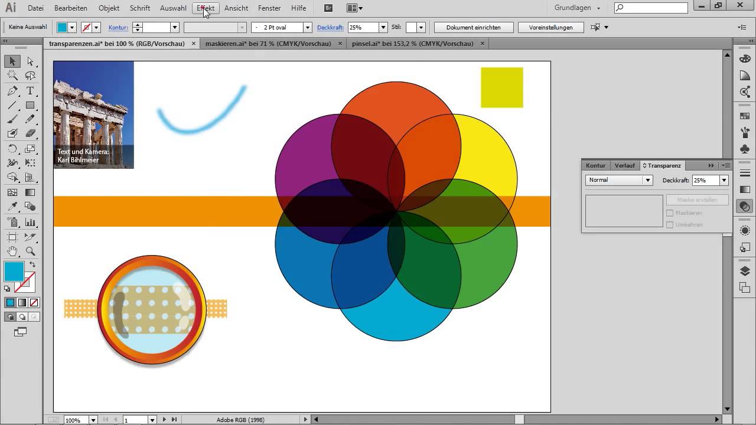Select the Lasso tool
Viewport: 756px width, 425px height.
[x=30, y=76]
